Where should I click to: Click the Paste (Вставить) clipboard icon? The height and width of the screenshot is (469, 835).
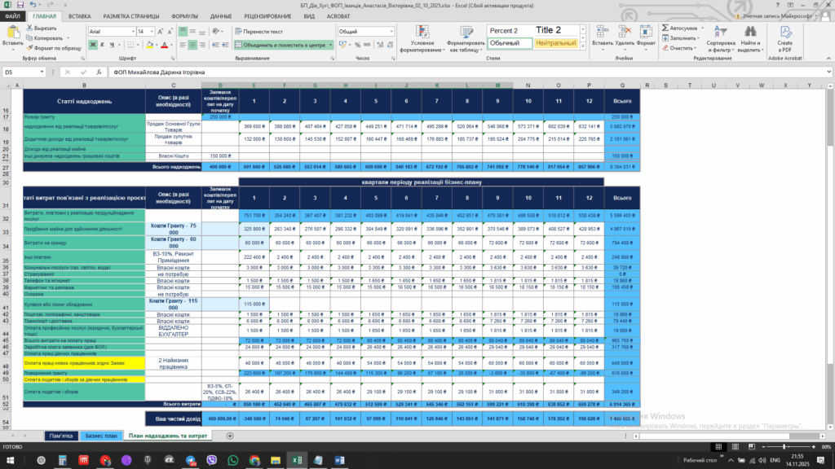coord(12,33)
